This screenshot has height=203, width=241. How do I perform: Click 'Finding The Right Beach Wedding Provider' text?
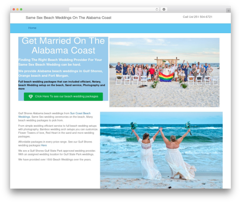pyautogui.click(x=60, y=62)
